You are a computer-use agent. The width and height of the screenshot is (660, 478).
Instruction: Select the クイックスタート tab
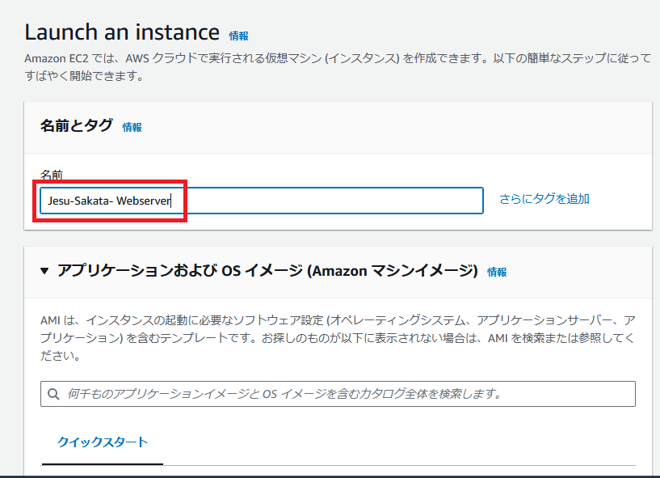[103, 442]
